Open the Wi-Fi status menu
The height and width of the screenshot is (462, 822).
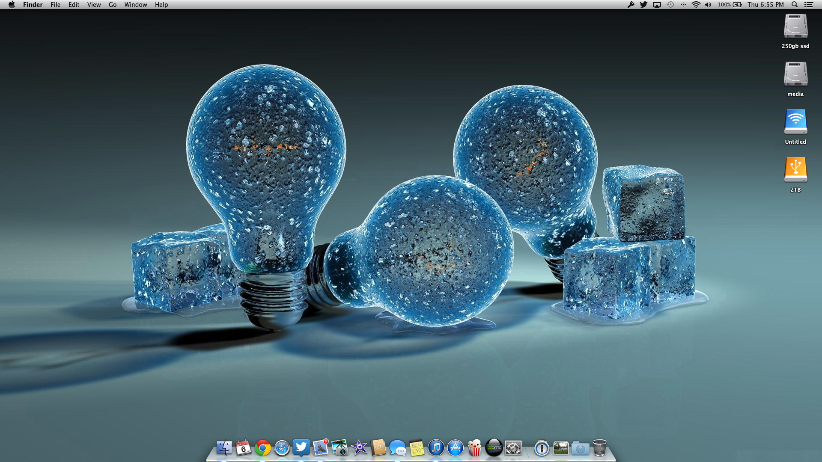(696, 4)
